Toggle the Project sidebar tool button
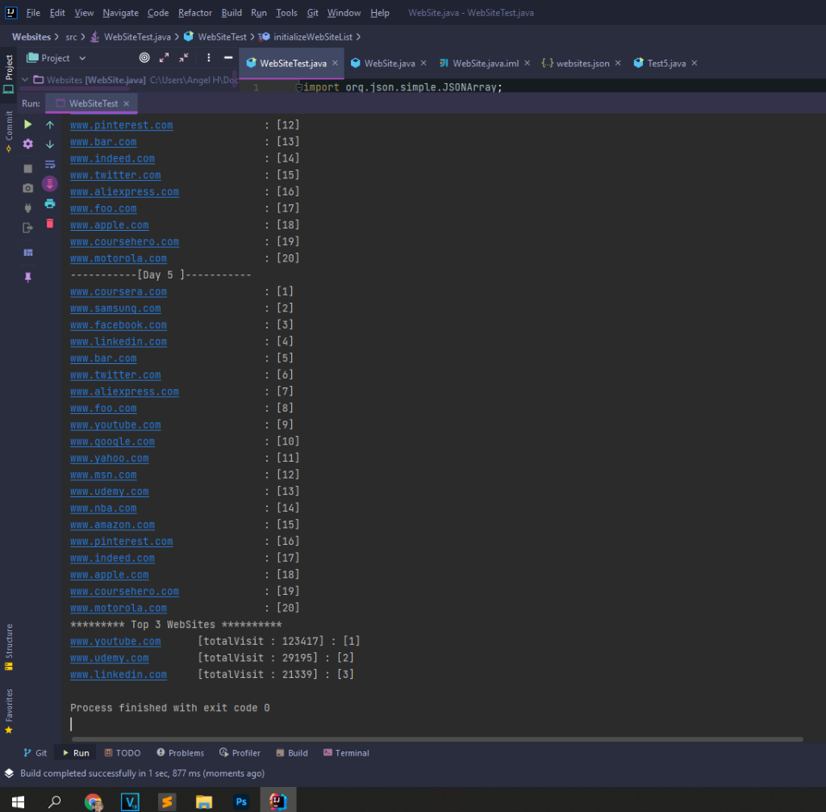The image size is (826, 812). pyautogui.click(x=8, y=73)
